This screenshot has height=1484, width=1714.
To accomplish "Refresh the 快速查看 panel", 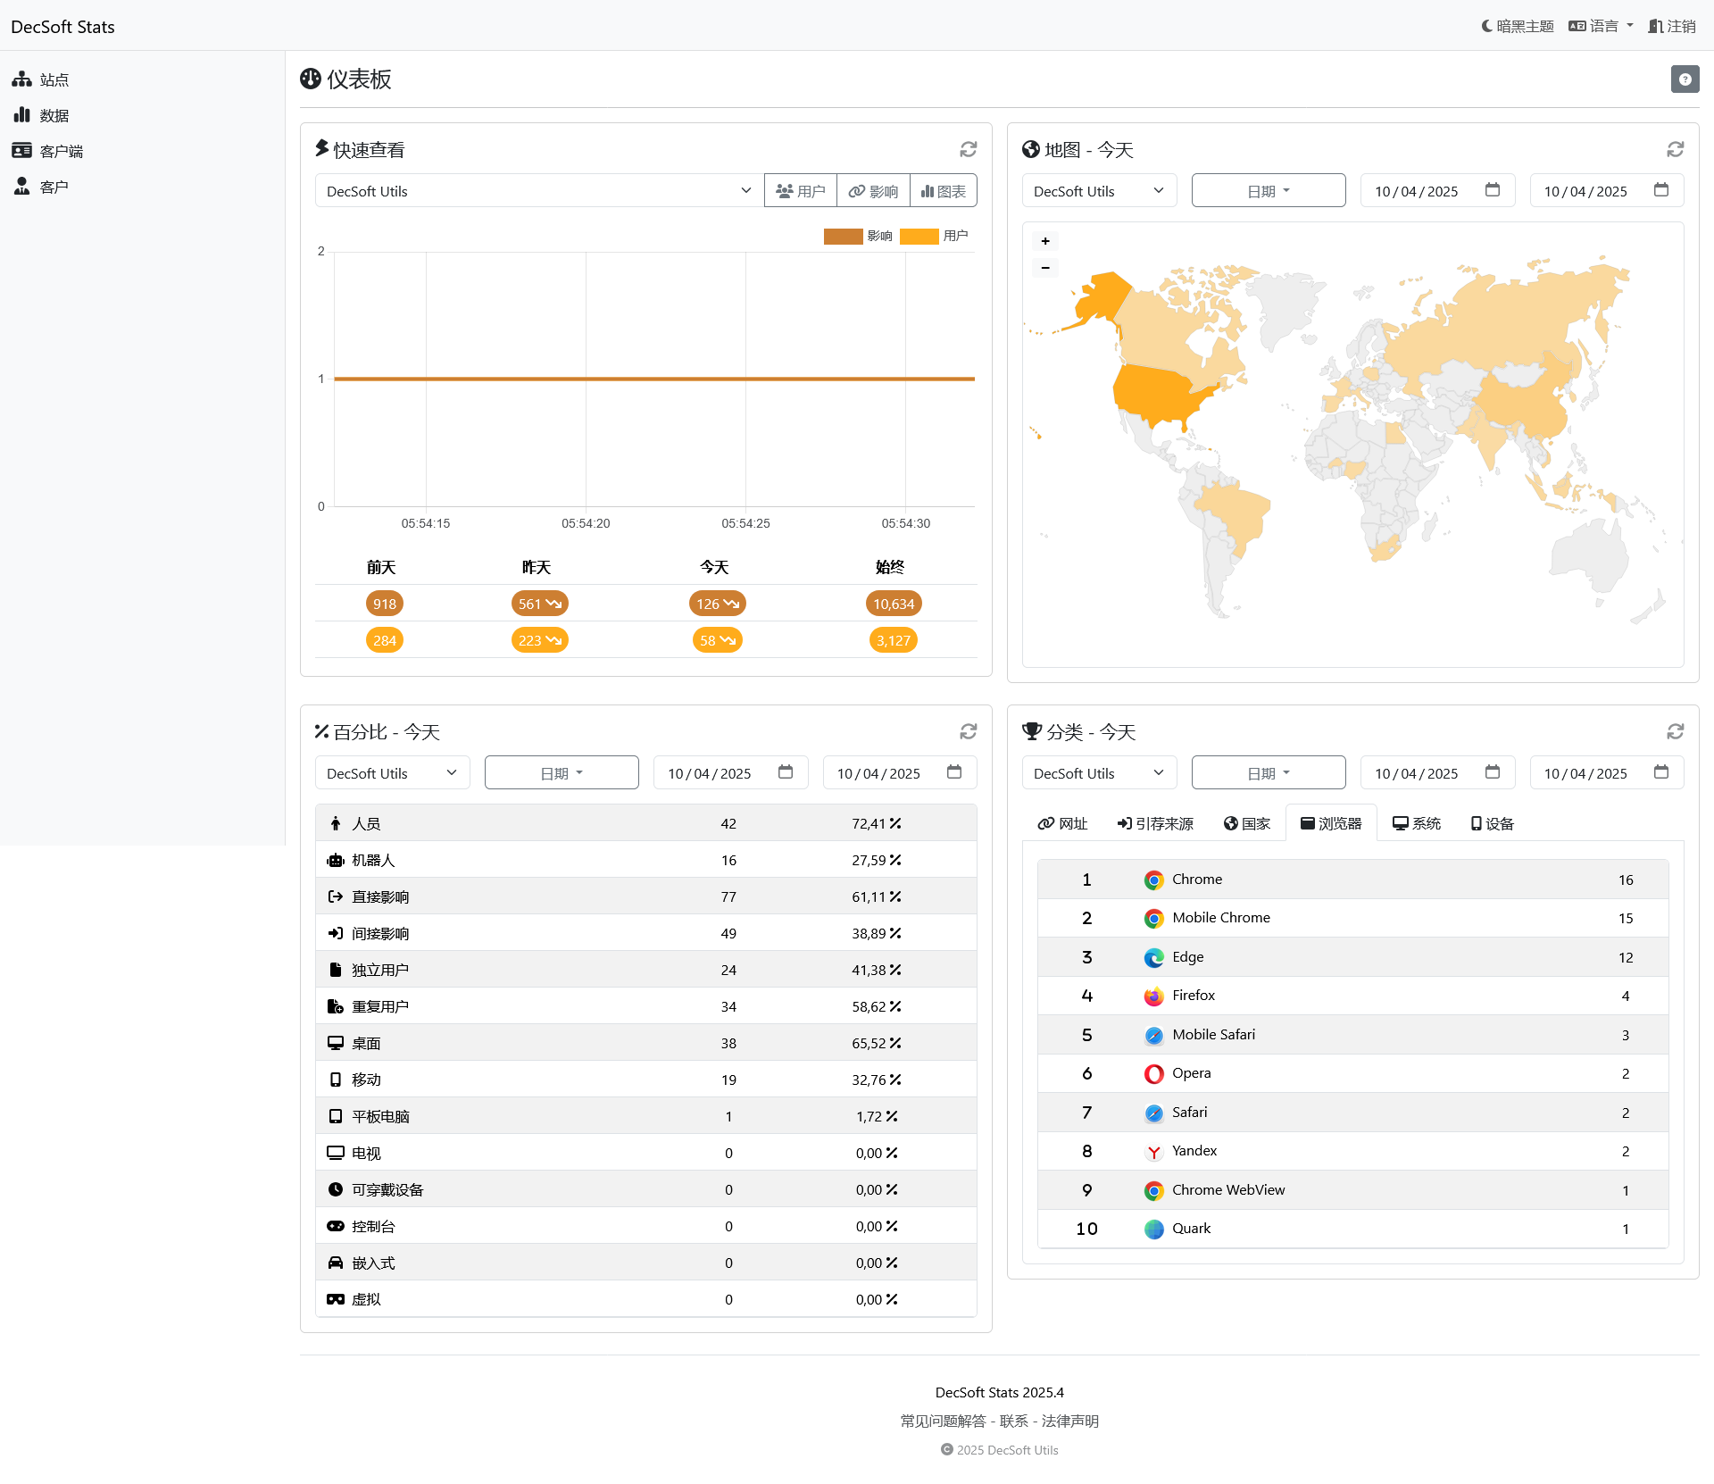I will coord(969,149).
